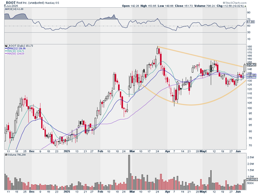Click 2025 on the price chart date axis

[x=67, y=151]
